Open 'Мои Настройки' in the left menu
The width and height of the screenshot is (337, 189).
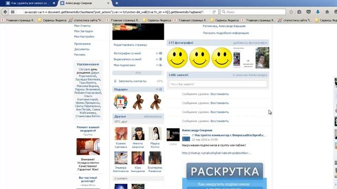84,37
